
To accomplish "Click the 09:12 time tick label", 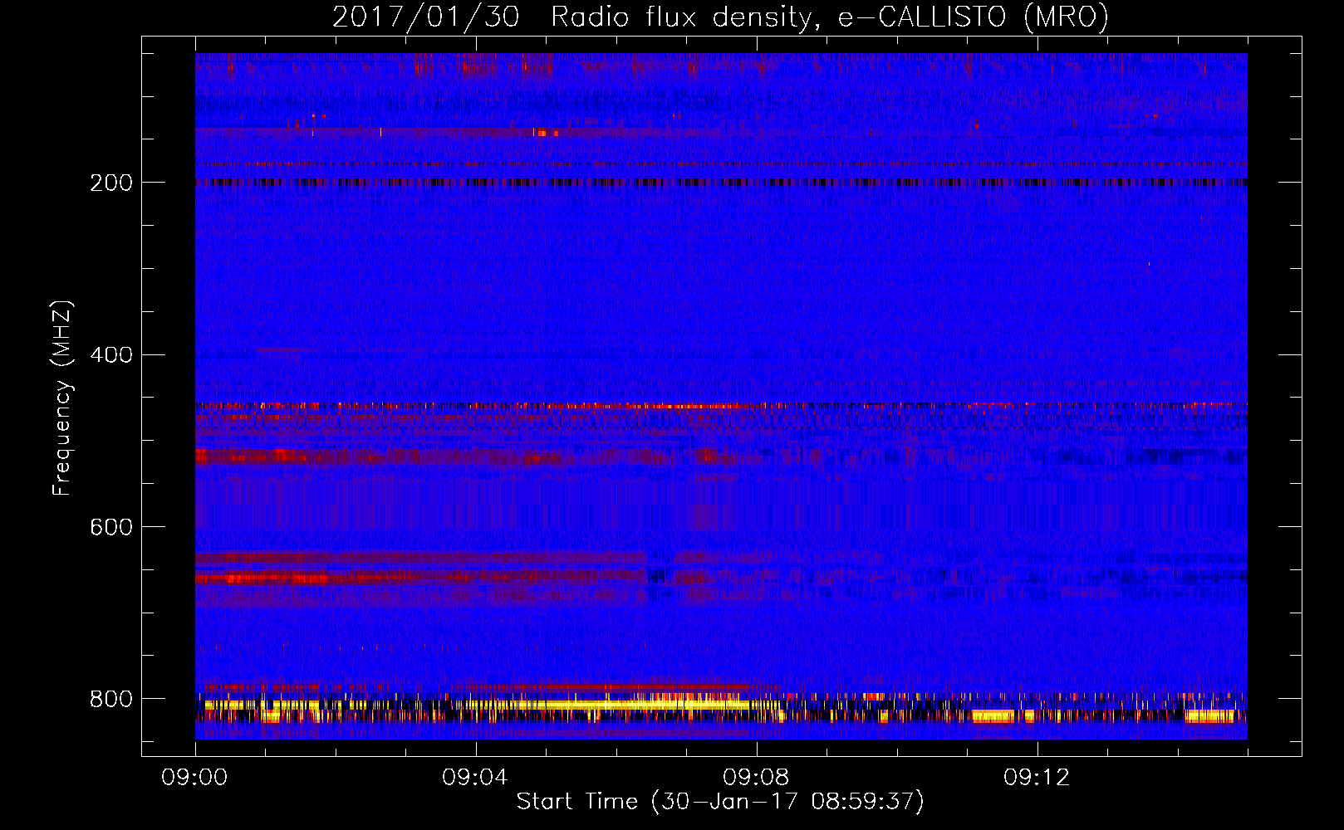I will point(1037,778).
